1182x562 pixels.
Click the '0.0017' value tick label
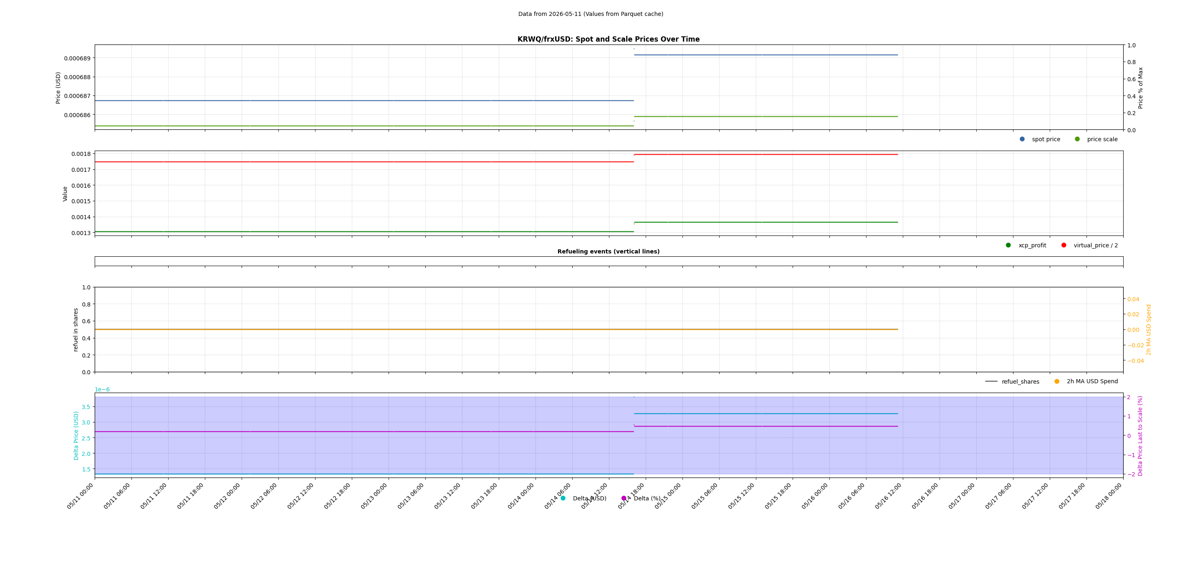point(81,170)
